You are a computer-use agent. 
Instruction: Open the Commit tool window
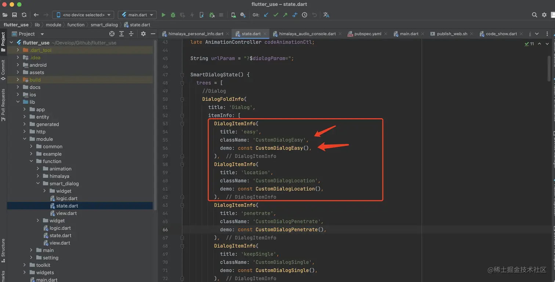point(3,70)
